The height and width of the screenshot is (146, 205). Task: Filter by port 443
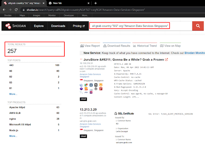pyautogui.click(x=34, y=65)
